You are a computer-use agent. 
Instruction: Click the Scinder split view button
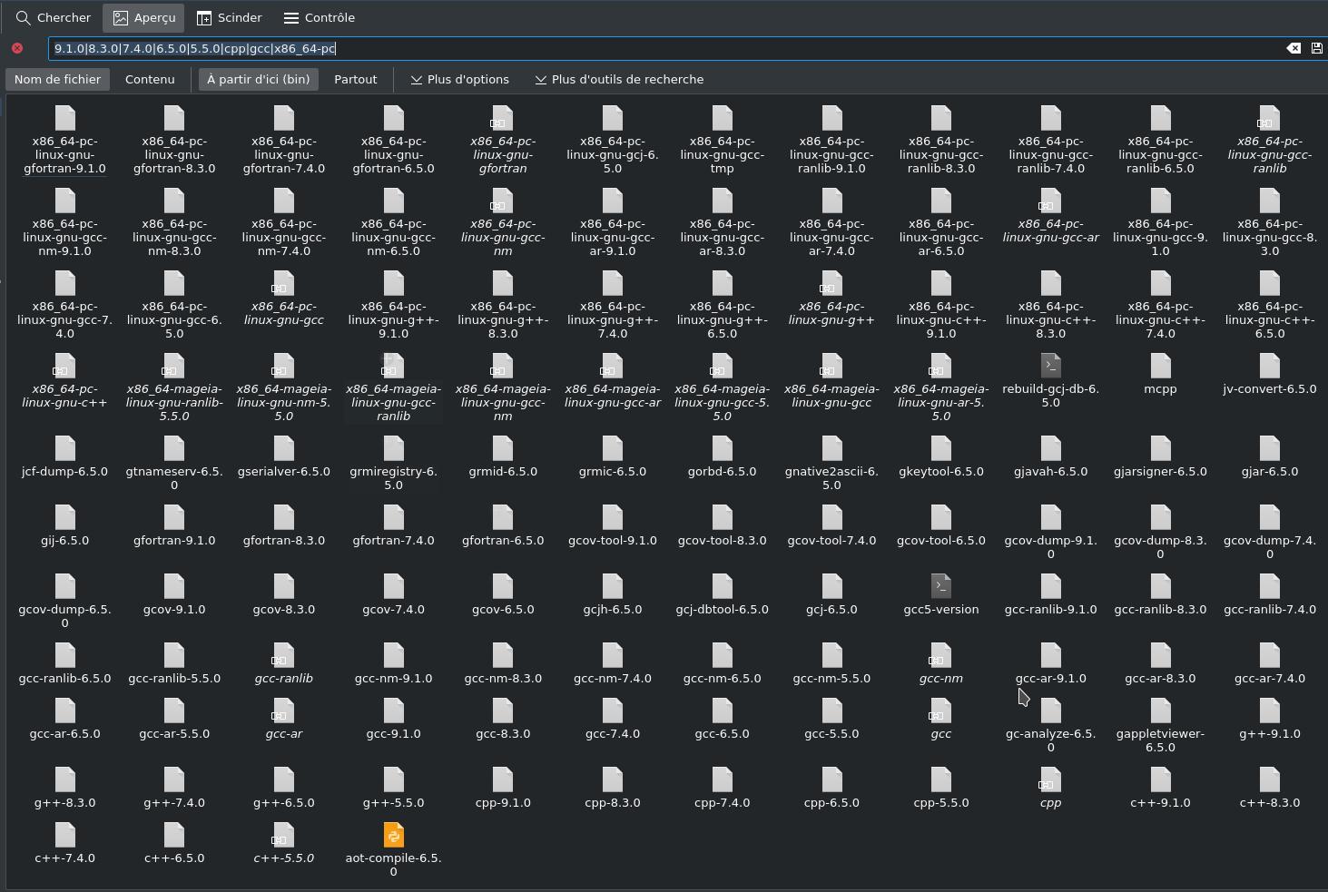pos(230,17)
